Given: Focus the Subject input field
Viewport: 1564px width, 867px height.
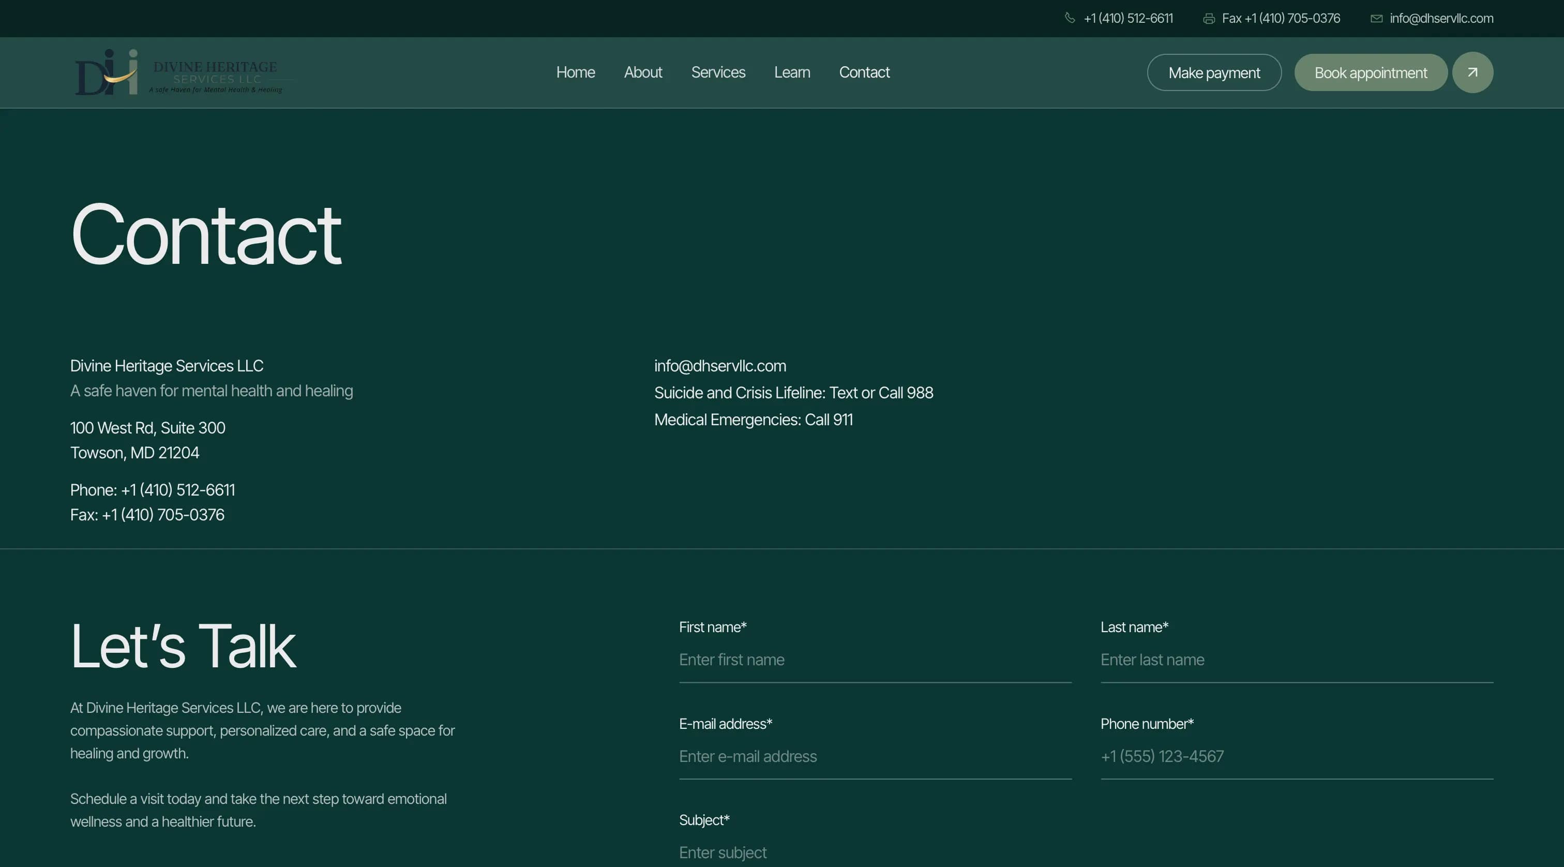Looking at the screenshot, I should point(875,853).
